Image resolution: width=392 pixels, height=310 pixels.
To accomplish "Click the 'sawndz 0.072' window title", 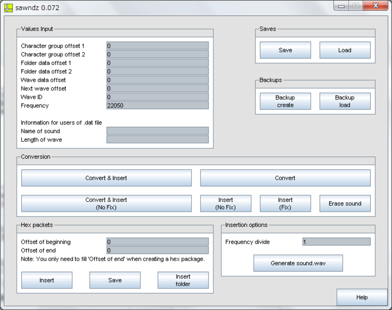I will (x=37, y=8).
